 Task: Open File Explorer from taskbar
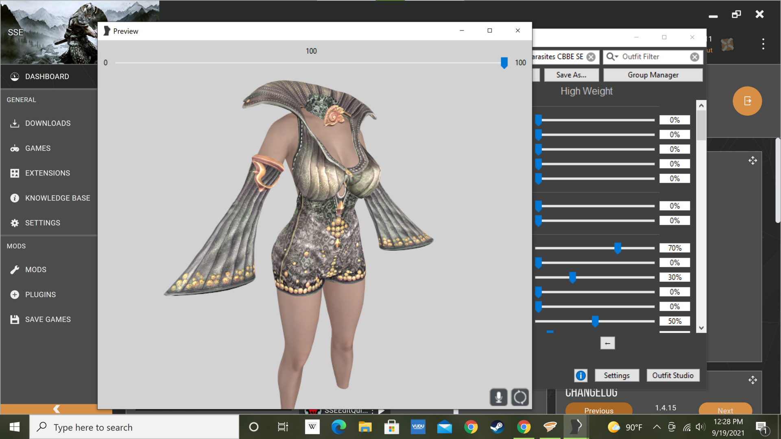(x=365, y=427)
